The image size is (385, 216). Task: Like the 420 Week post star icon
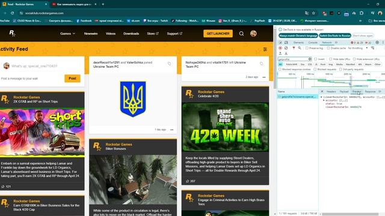(x=187, y=181)
